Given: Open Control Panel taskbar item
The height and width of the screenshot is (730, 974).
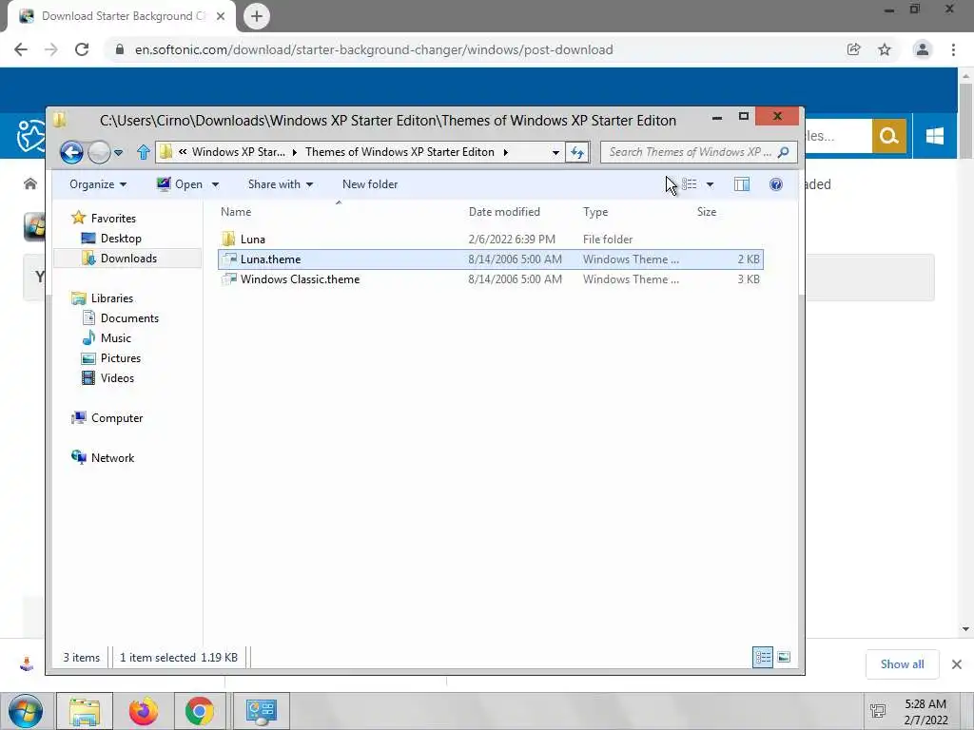Looking at the screenshot, I should 261,711.
